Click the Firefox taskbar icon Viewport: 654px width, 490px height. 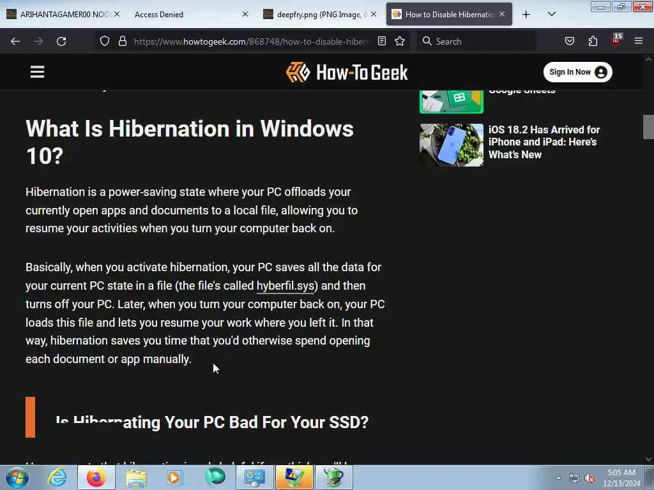pyautogui.click(x=96, y=477)
